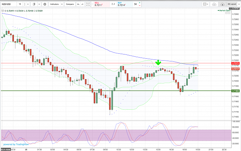The width and height of the screenshot is (241, 151).
Task: Expand the BB Layout dropdown arrow
Action: [239, 4]
